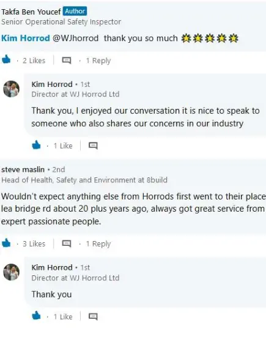Image resolution: width=266 pixels, height=364 pixels.
Task: Open the Kim Horrod mention link
Action: (x=26, y=38)
